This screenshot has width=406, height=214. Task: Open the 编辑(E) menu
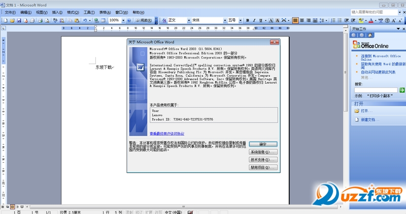click(x=26, y=12)
